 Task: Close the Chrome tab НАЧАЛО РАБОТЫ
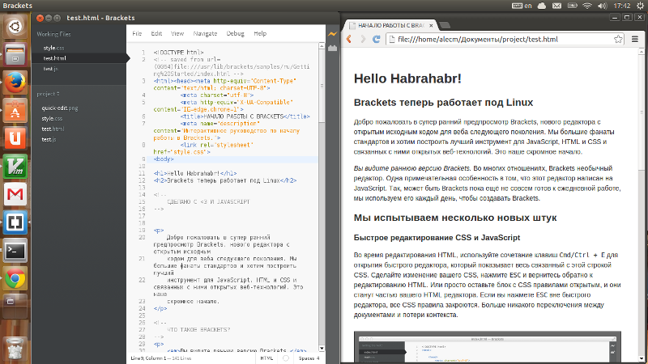[x=431, y=26]
